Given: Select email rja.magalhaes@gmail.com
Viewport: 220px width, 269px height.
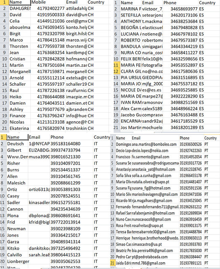Looking at the screenshot, I should pos(155,200).
